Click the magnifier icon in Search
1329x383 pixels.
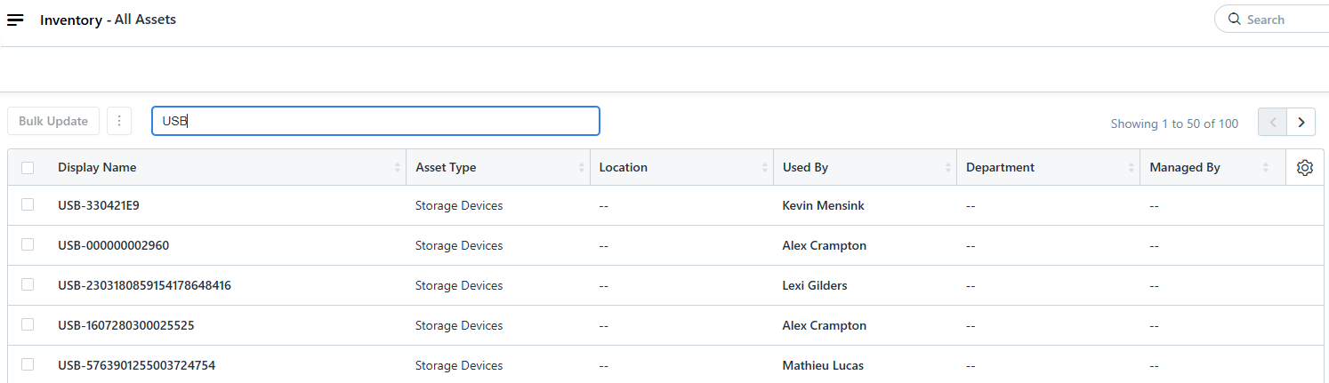(x=1234, y=19)
